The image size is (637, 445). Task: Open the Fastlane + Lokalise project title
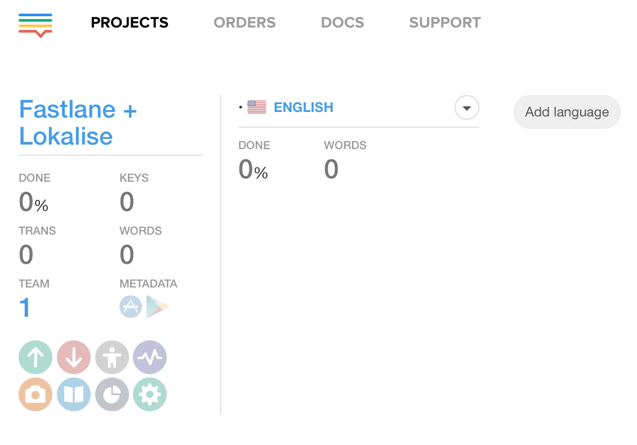pyautogui.click(x=78, y=123)
